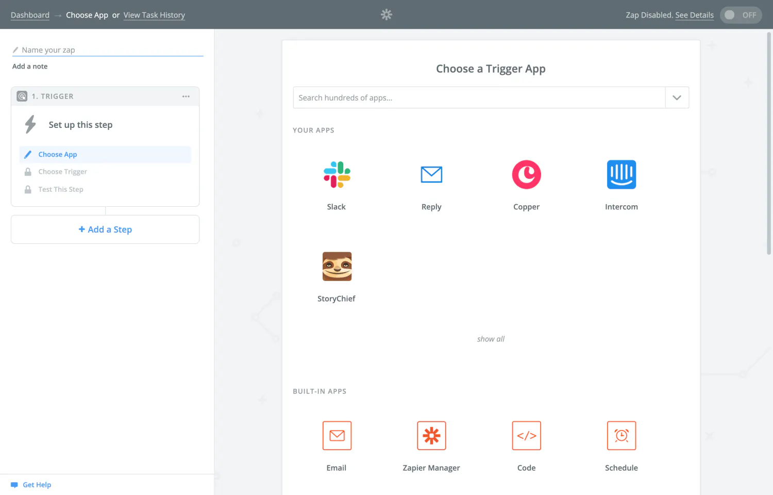Toggle the Zap ON/OFF switch
Image resolution: width=773 pixels, height=495 pixels.
tap(741, 15)
